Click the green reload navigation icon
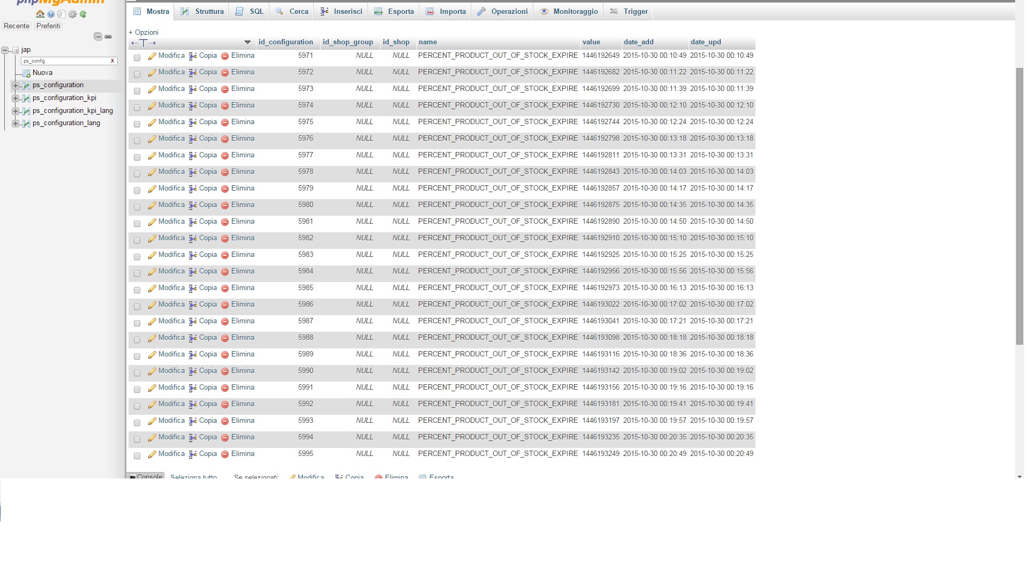The width and height of the screenshot is (1028, 578). click(x=83, y=14)
